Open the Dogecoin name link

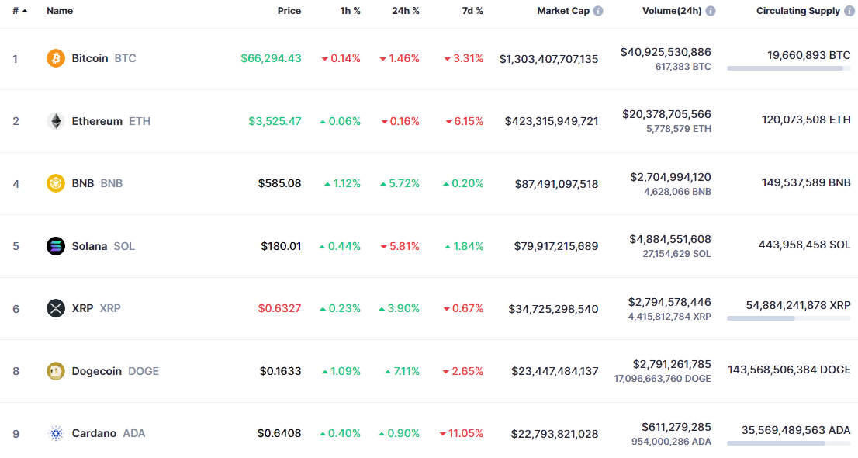coord(96,371)
